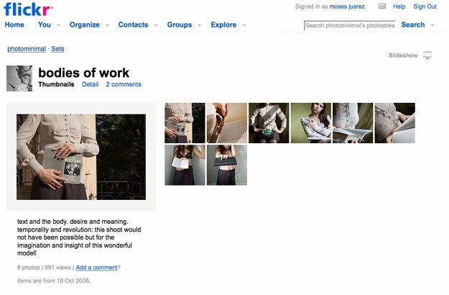Click the 'bodies of work' set title
The image size is (449, 295).
point(83,73)
